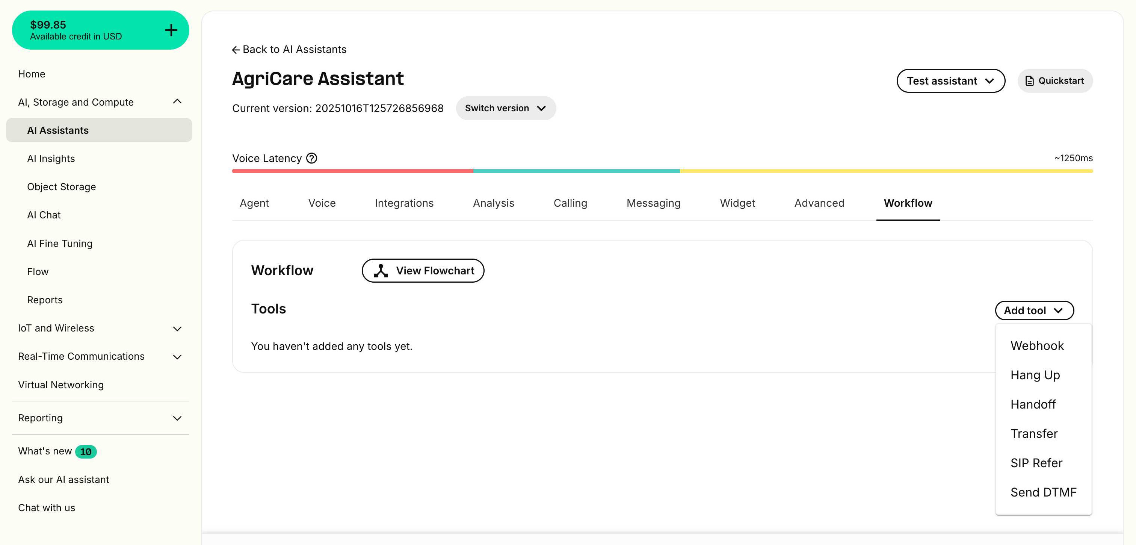Click the What's new badge count
This screenshot has width=1136, height=545.
click(86, 451)
